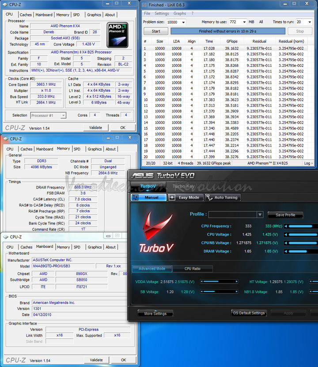Switch to Mainboard tab in top CPU-Z

pyautogui.click(x=44, y=15)
